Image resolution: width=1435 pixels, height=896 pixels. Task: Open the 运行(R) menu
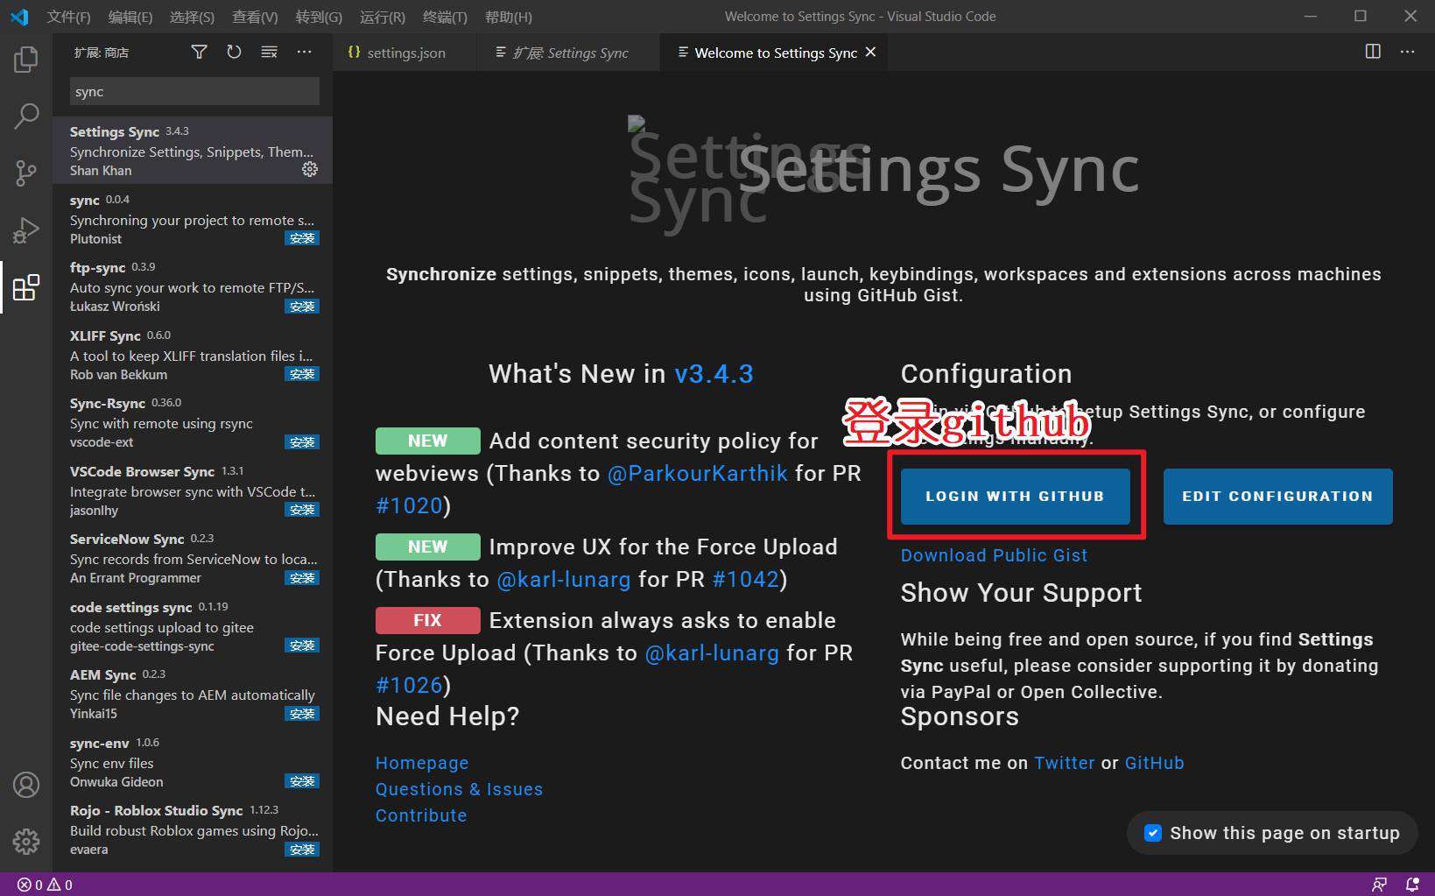383,17
